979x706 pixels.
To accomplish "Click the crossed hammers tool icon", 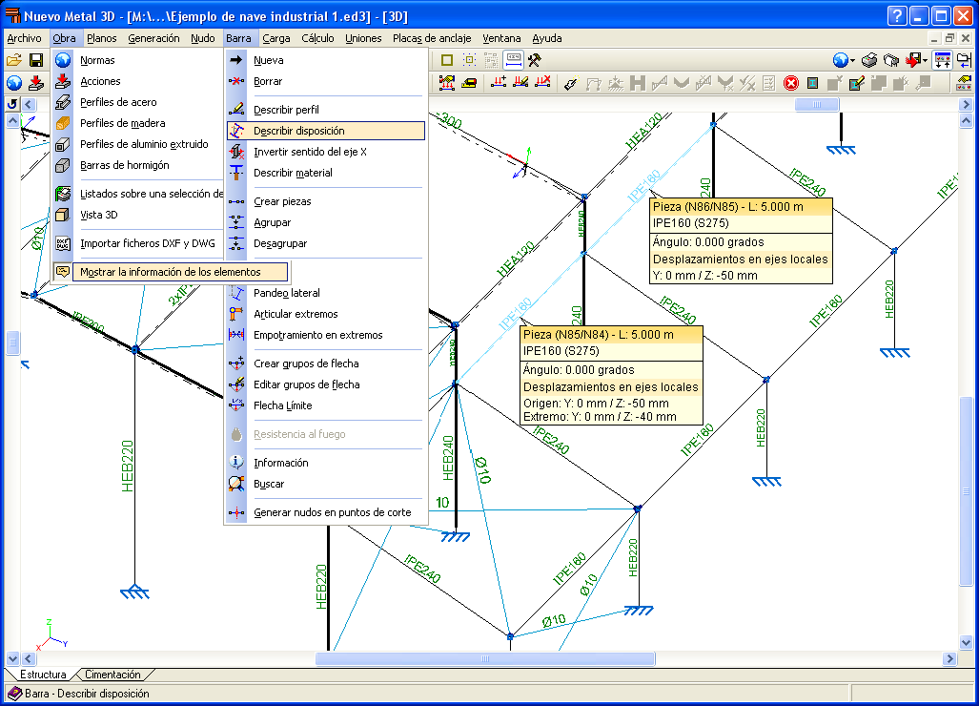I will coord(536,60).
